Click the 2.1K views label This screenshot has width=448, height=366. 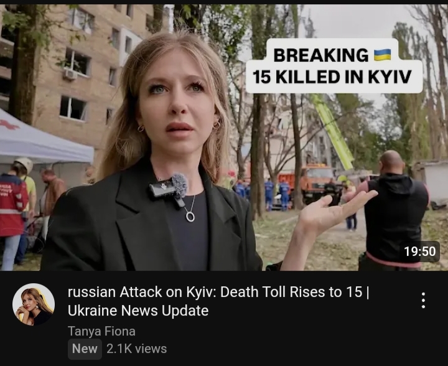pos(136,349)
